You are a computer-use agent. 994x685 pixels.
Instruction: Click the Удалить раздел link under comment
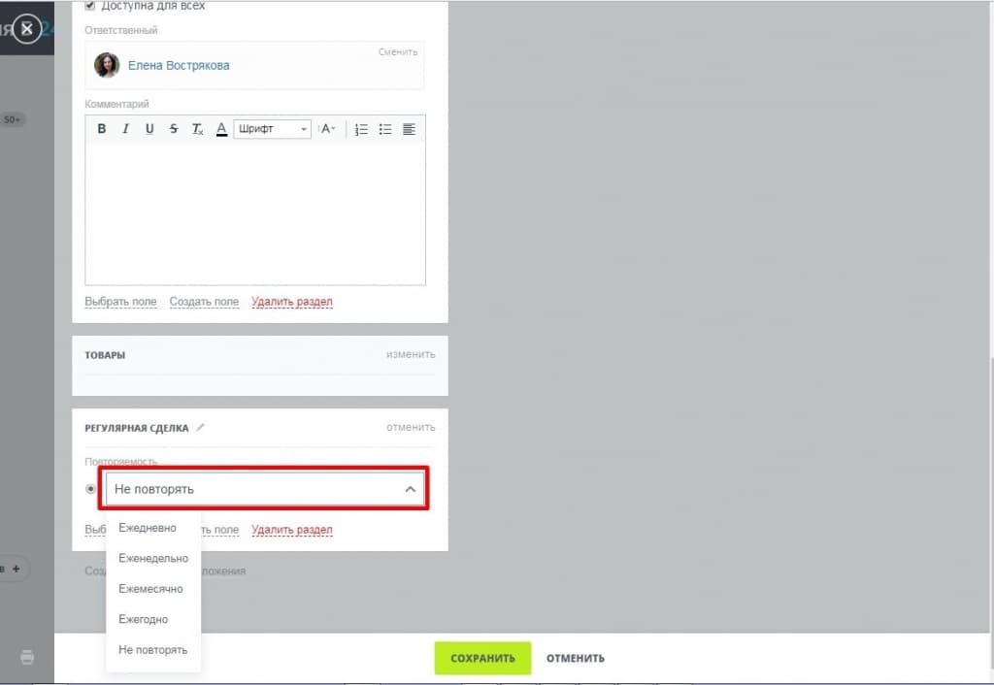(291, 302)
